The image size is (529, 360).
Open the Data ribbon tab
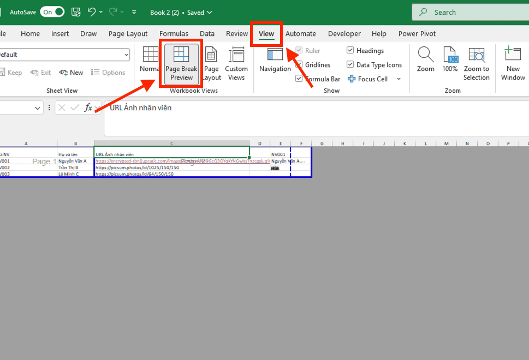[x=207, y=34]
